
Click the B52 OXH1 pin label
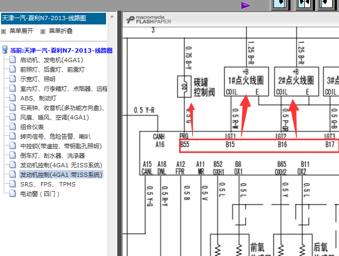(218, 168)
